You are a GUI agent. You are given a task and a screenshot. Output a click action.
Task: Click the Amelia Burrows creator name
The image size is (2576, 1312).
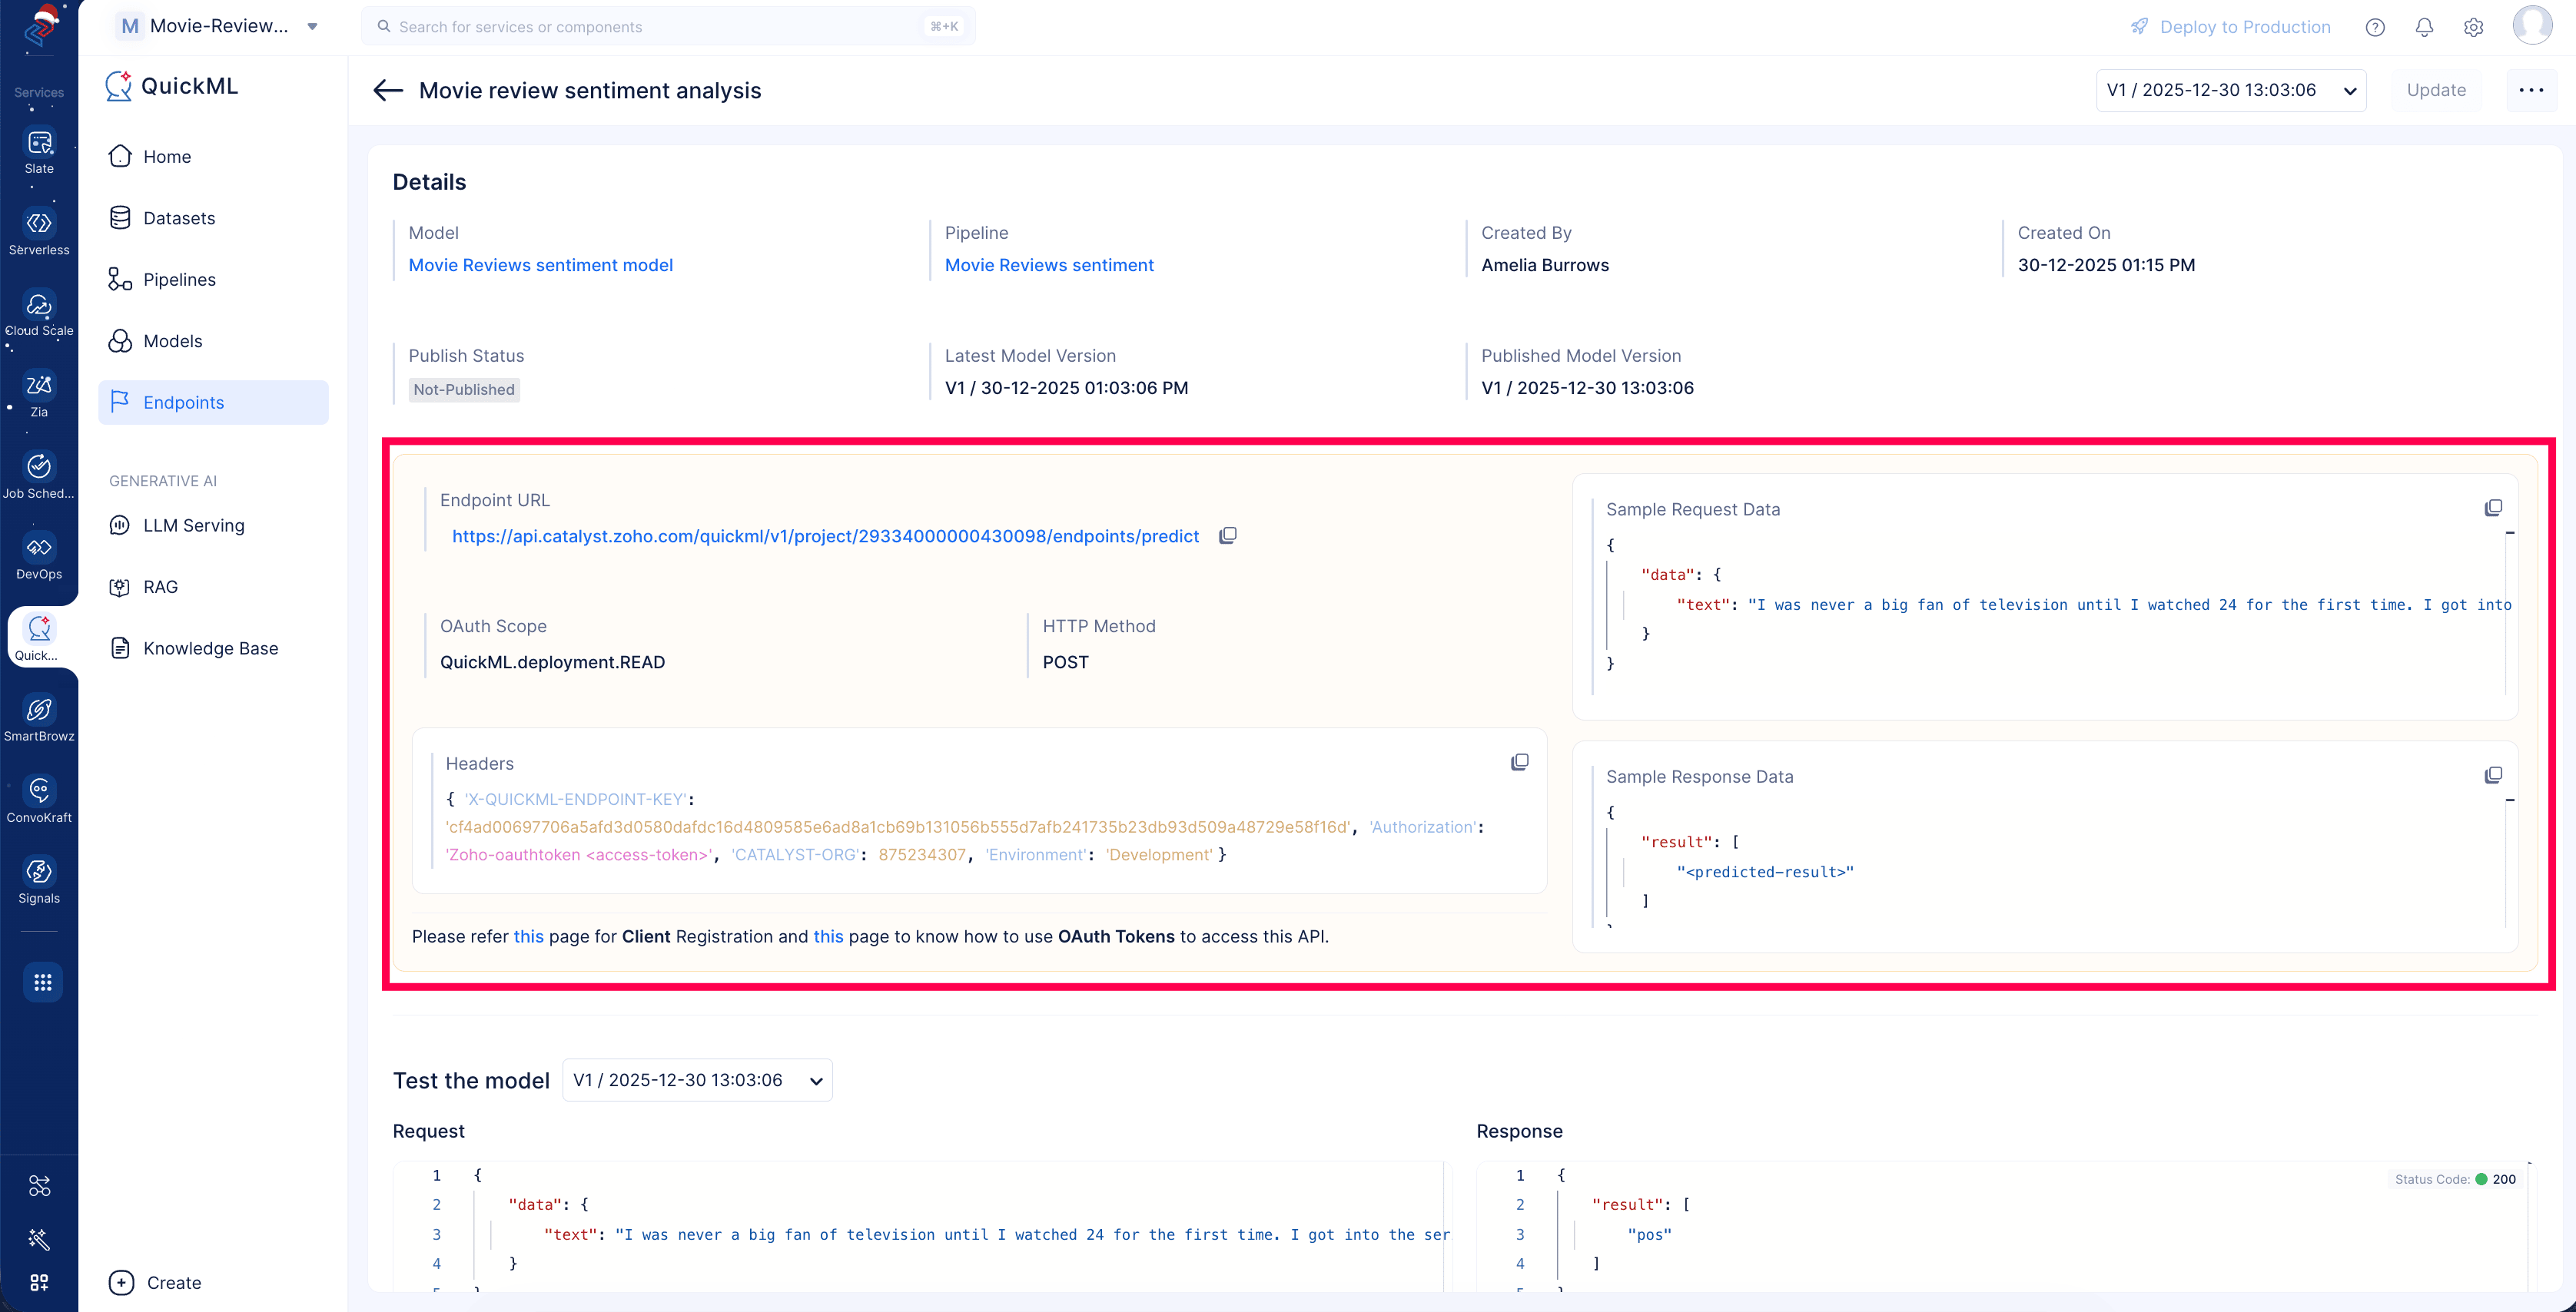pyautogui.click(x=1545, y=265)
